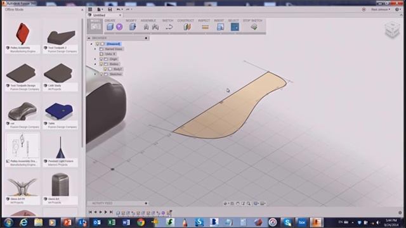The image size is (406, 228).
Task: Open the blue Table design thumbnail
Action: (60, 110)
